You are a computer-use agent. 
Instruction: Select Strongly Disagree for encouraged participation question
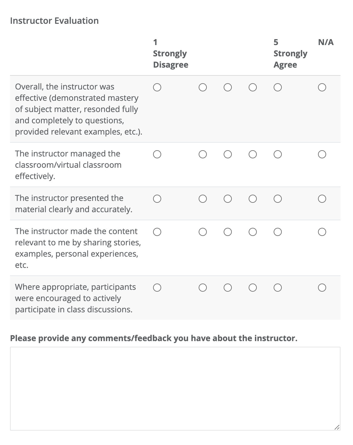point(158,287)
